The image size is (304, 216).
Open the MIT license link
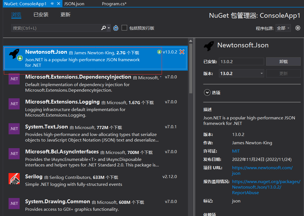pyautogui.click(x=236, y=151)
